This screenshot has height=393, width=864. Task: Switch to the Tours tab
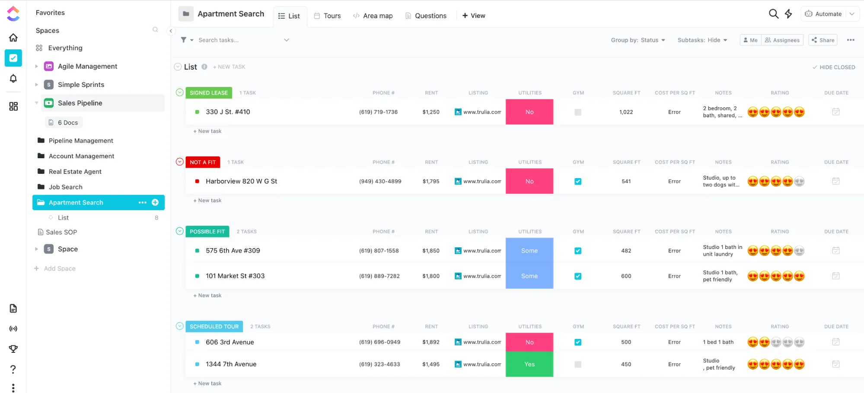point(327,16)
